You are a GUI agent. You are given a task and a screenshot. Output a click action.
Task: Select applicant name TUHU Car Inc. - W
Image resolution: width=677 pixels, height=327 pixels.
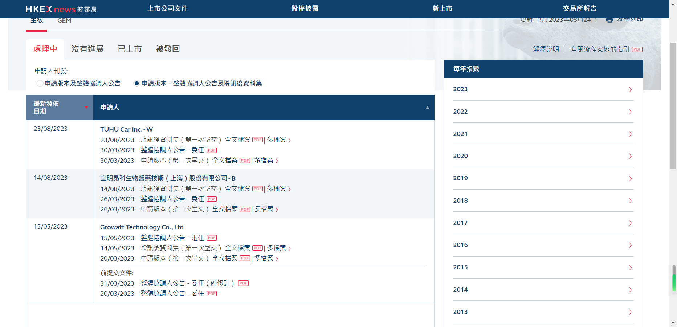point(127,130)
